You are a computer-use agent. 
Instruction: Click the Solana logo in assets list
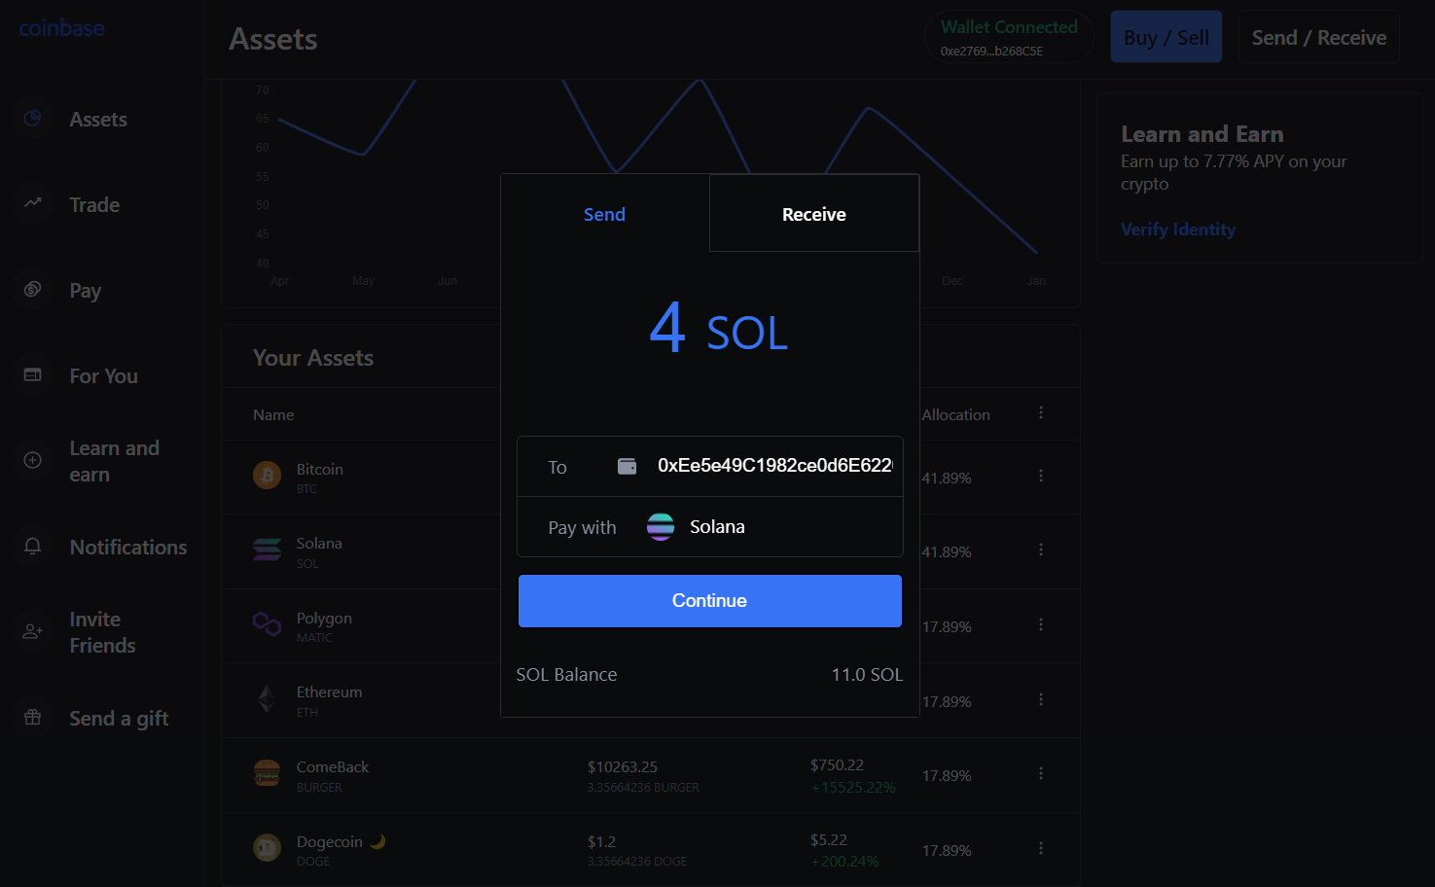267,550
